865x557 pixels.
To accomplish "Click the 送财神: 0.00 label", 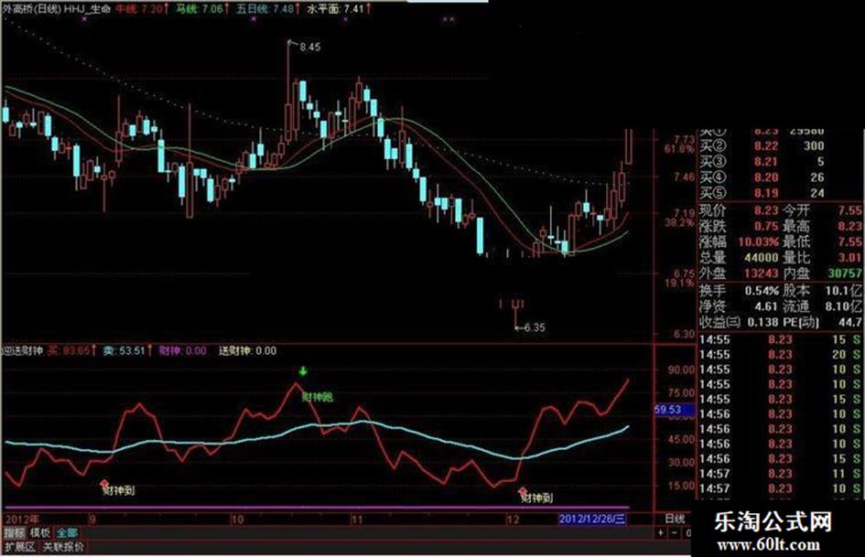I will coord(247,350).
